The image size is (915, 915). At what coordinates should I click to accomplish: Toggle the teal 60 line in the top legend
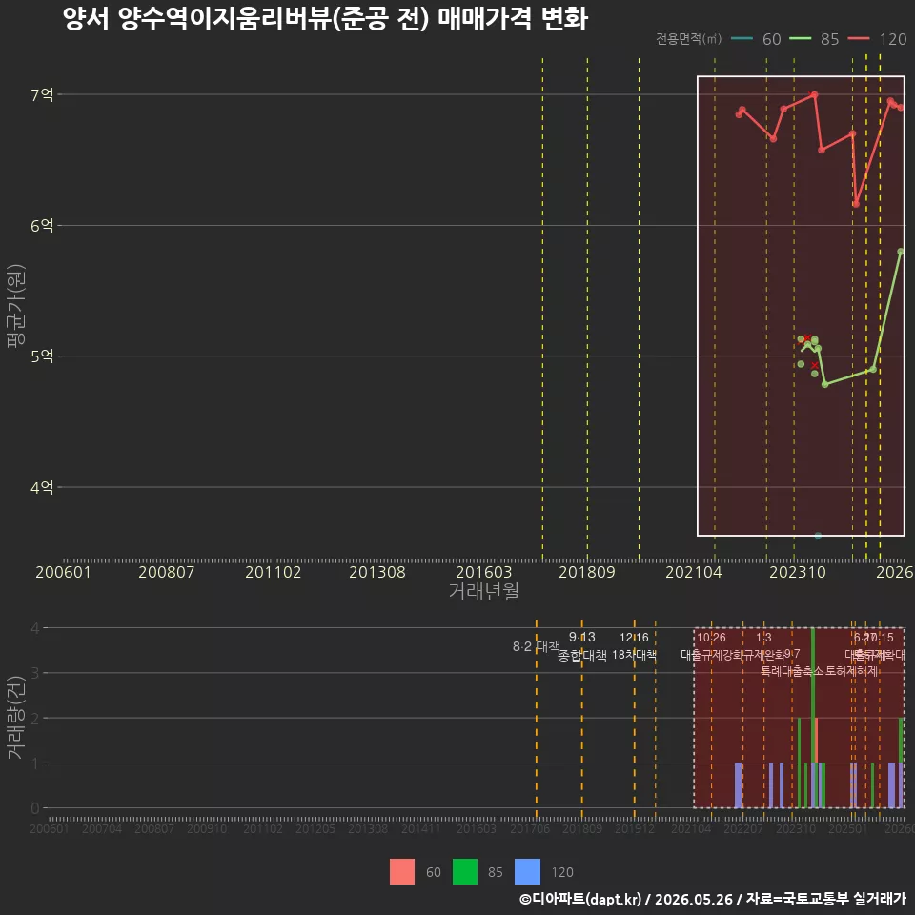(x=742, y=38)
